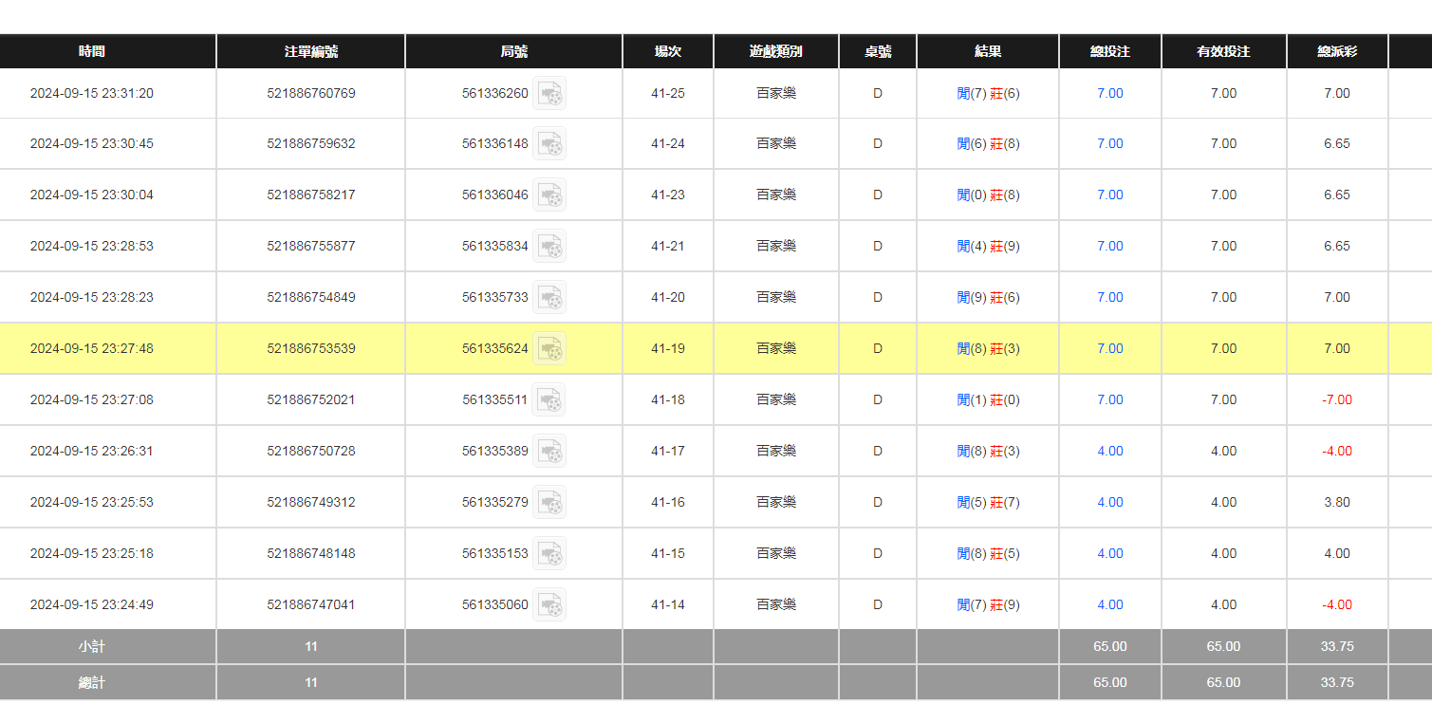The height and width of the screenshot is (723, 1432).
Task: Open video replay for round 561336260
Action: pos(549,93)
